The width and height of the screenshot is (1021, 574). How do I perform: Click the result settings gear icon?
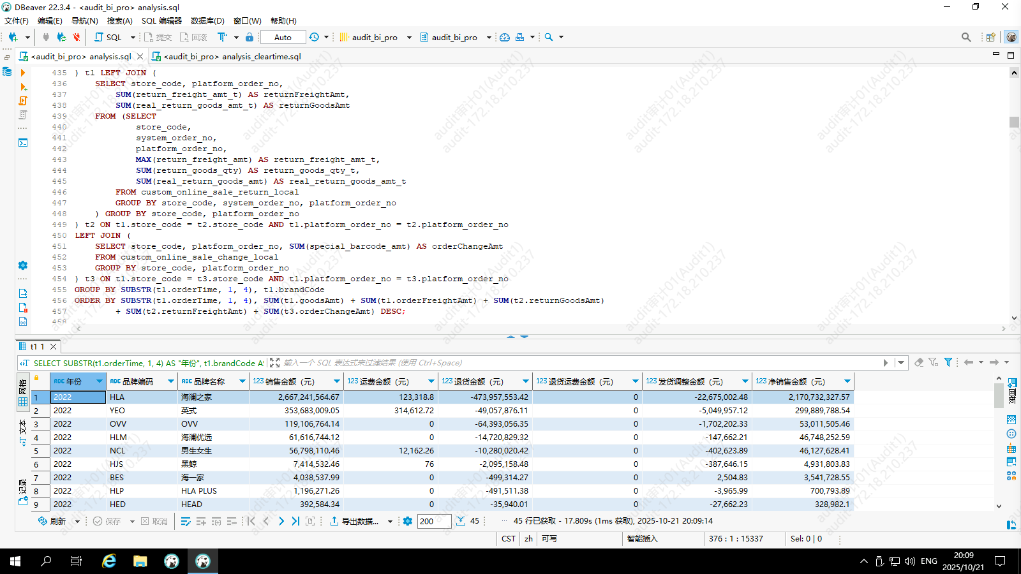pos(408,521)
